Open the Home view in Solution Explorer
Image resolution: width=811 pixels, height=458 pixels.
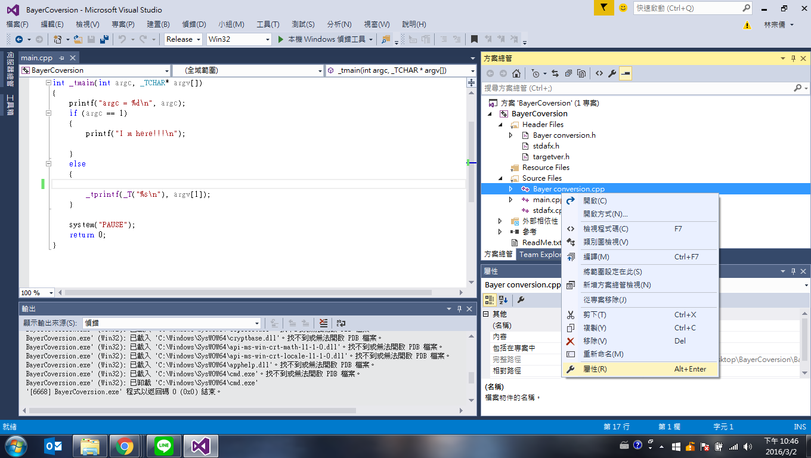pos(516,73)
